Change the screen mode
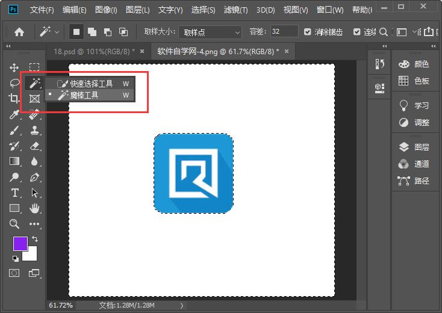 (x=34, y=273)
